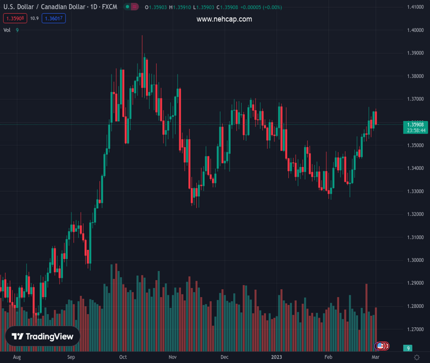Click the blue buy price 1.36017 button
Screen dimensions: 430x363
[x=54, y=19]
